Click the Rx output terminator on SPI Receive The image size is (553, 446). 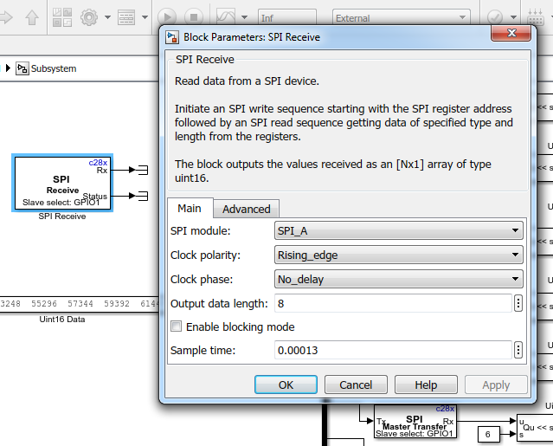pyautogui.click(x=143, y=170)
